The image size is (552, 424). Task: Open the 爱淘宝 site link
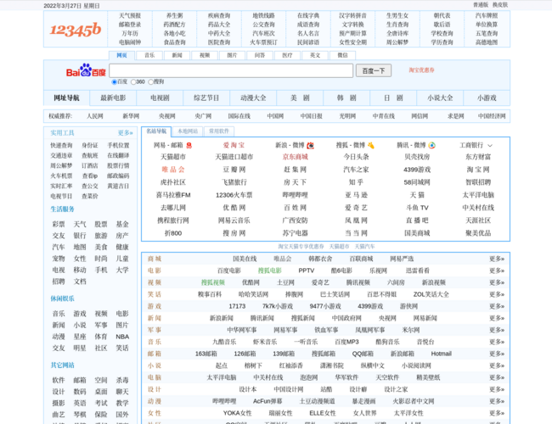[x=234, y=145]
